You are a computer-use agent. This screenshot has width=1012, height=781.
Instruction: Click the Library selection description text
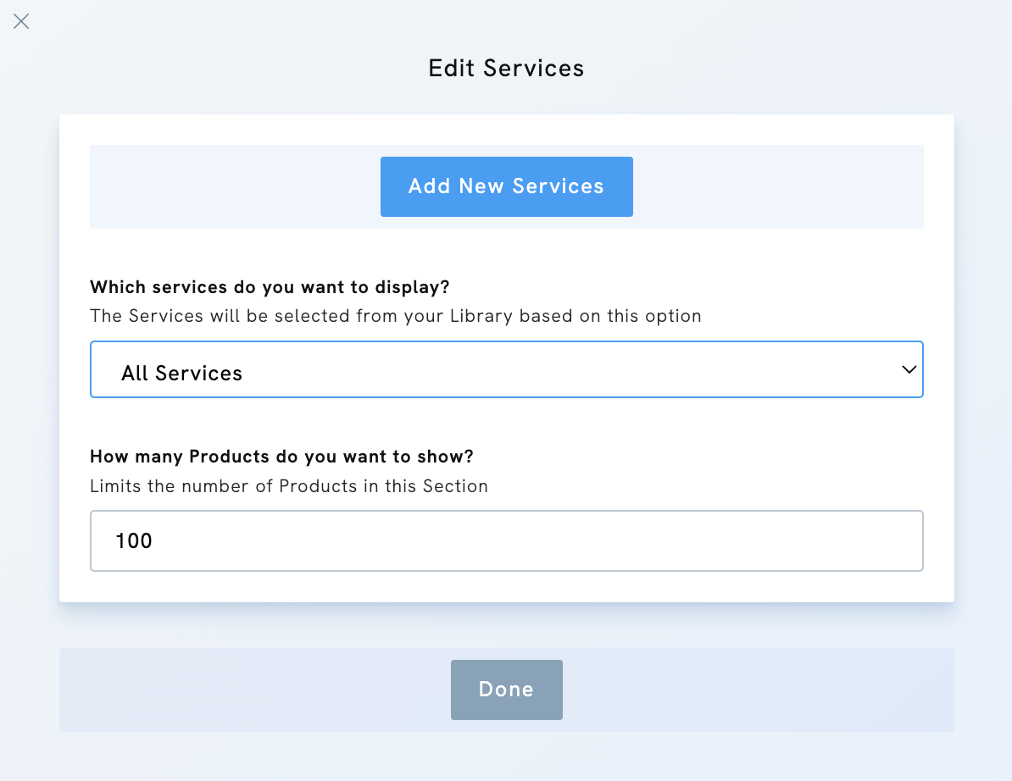[x=396, y=315]
